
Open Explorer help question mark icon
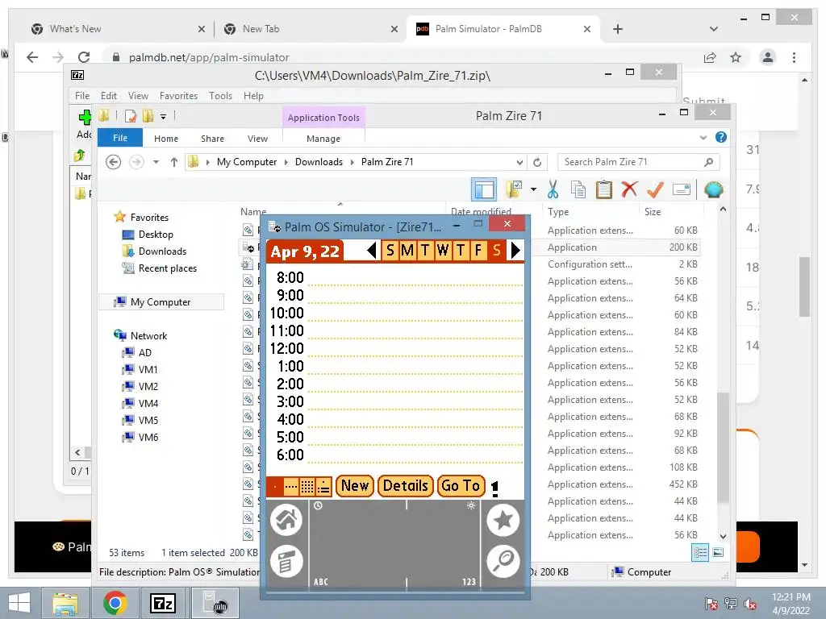pos(720,137)
